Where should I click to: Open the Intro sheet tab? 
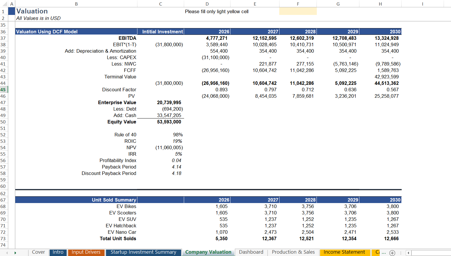tap(58, 252)
